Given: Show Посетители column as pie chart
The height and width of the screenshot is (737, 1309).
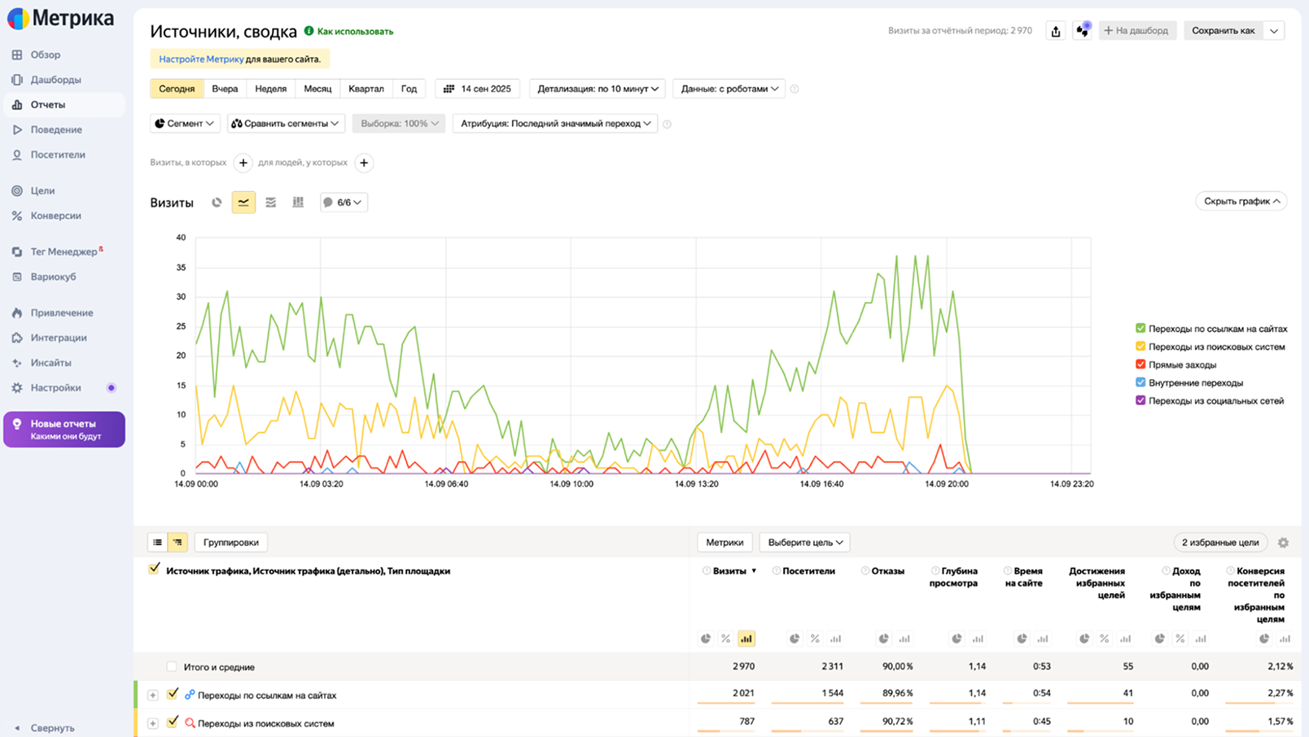Looking at the screenshot, I should 795,639.
